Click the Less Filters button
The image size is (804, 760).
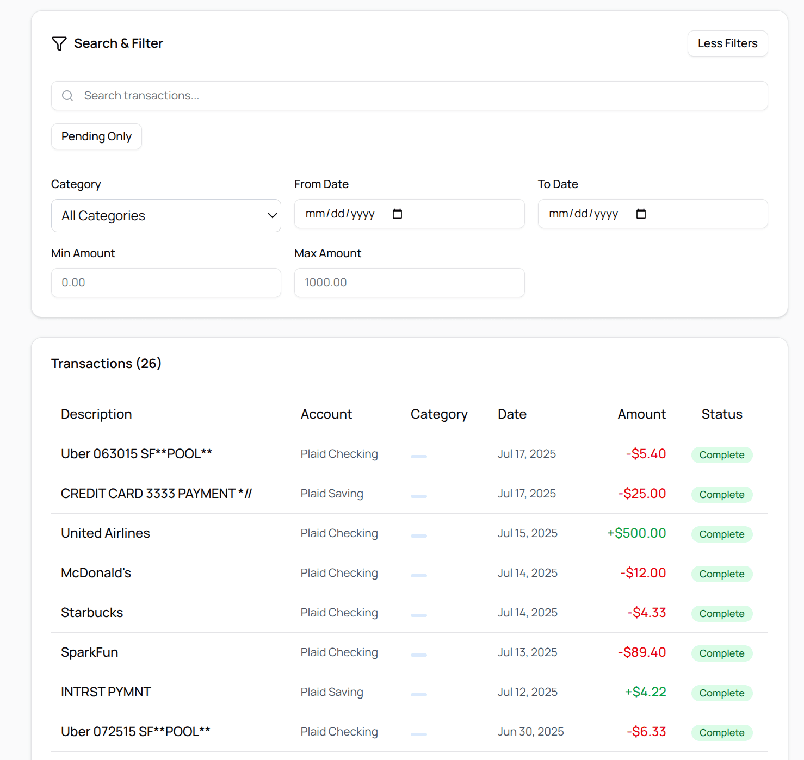pos(727,43)
